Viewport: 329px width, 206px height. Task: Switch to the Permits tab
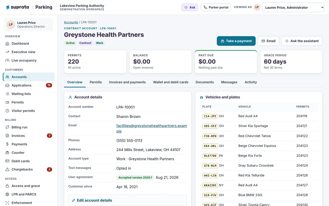point(96,82)
